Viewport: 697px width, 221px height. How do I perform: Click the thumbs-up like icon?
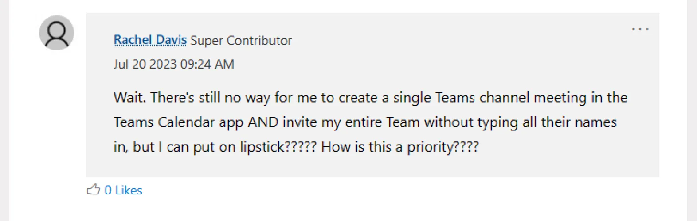click(x=93, y=190)
